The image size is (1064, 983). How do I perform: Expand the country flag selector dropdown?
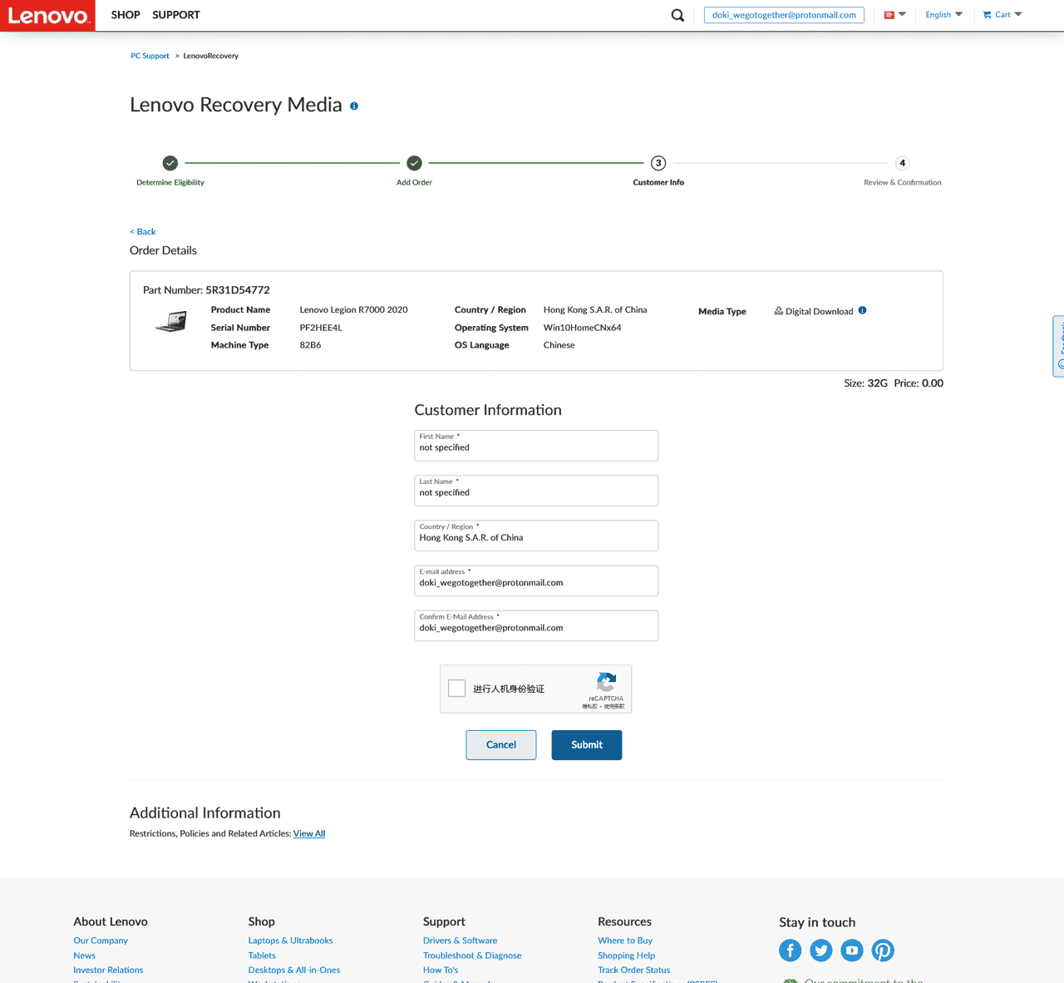coord(894,15)
